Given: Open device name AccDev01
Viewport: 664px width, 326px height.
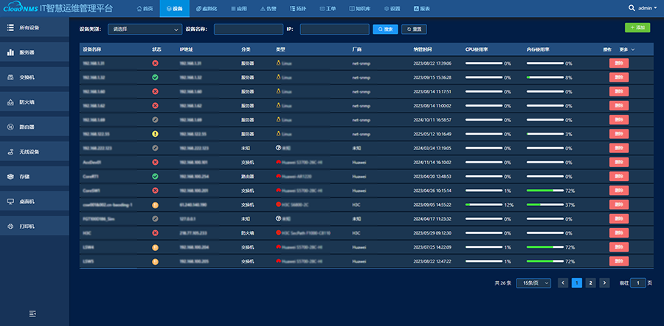Looking at the screenshot, I should [92, 162].
